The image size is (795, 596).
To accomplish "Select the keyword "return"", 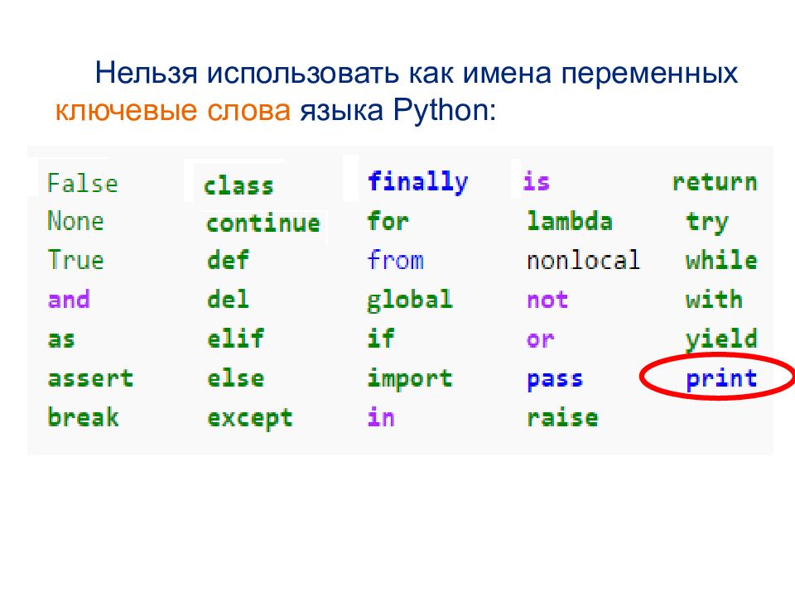I will pos(715,182).
